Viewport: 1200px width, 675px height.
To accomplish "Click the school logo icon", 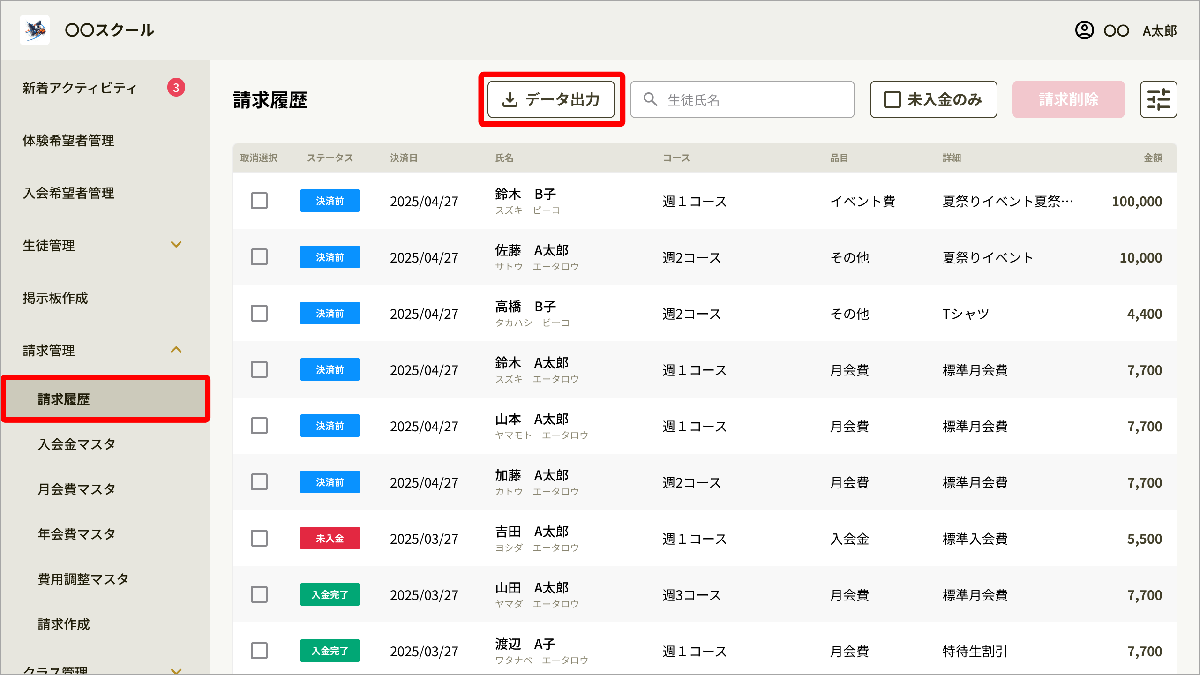I will point(35,30).
